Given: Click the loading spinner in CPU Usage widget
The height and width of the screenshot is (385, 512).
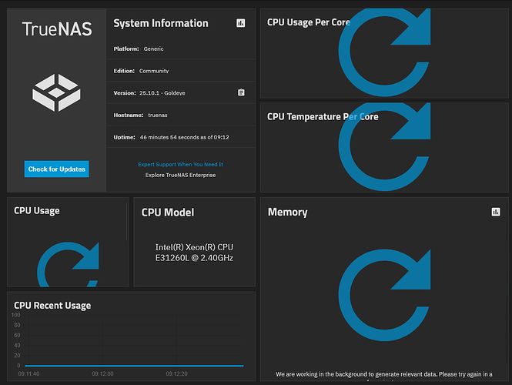Looking at the screenshot, I should click(x=68, y=265).
